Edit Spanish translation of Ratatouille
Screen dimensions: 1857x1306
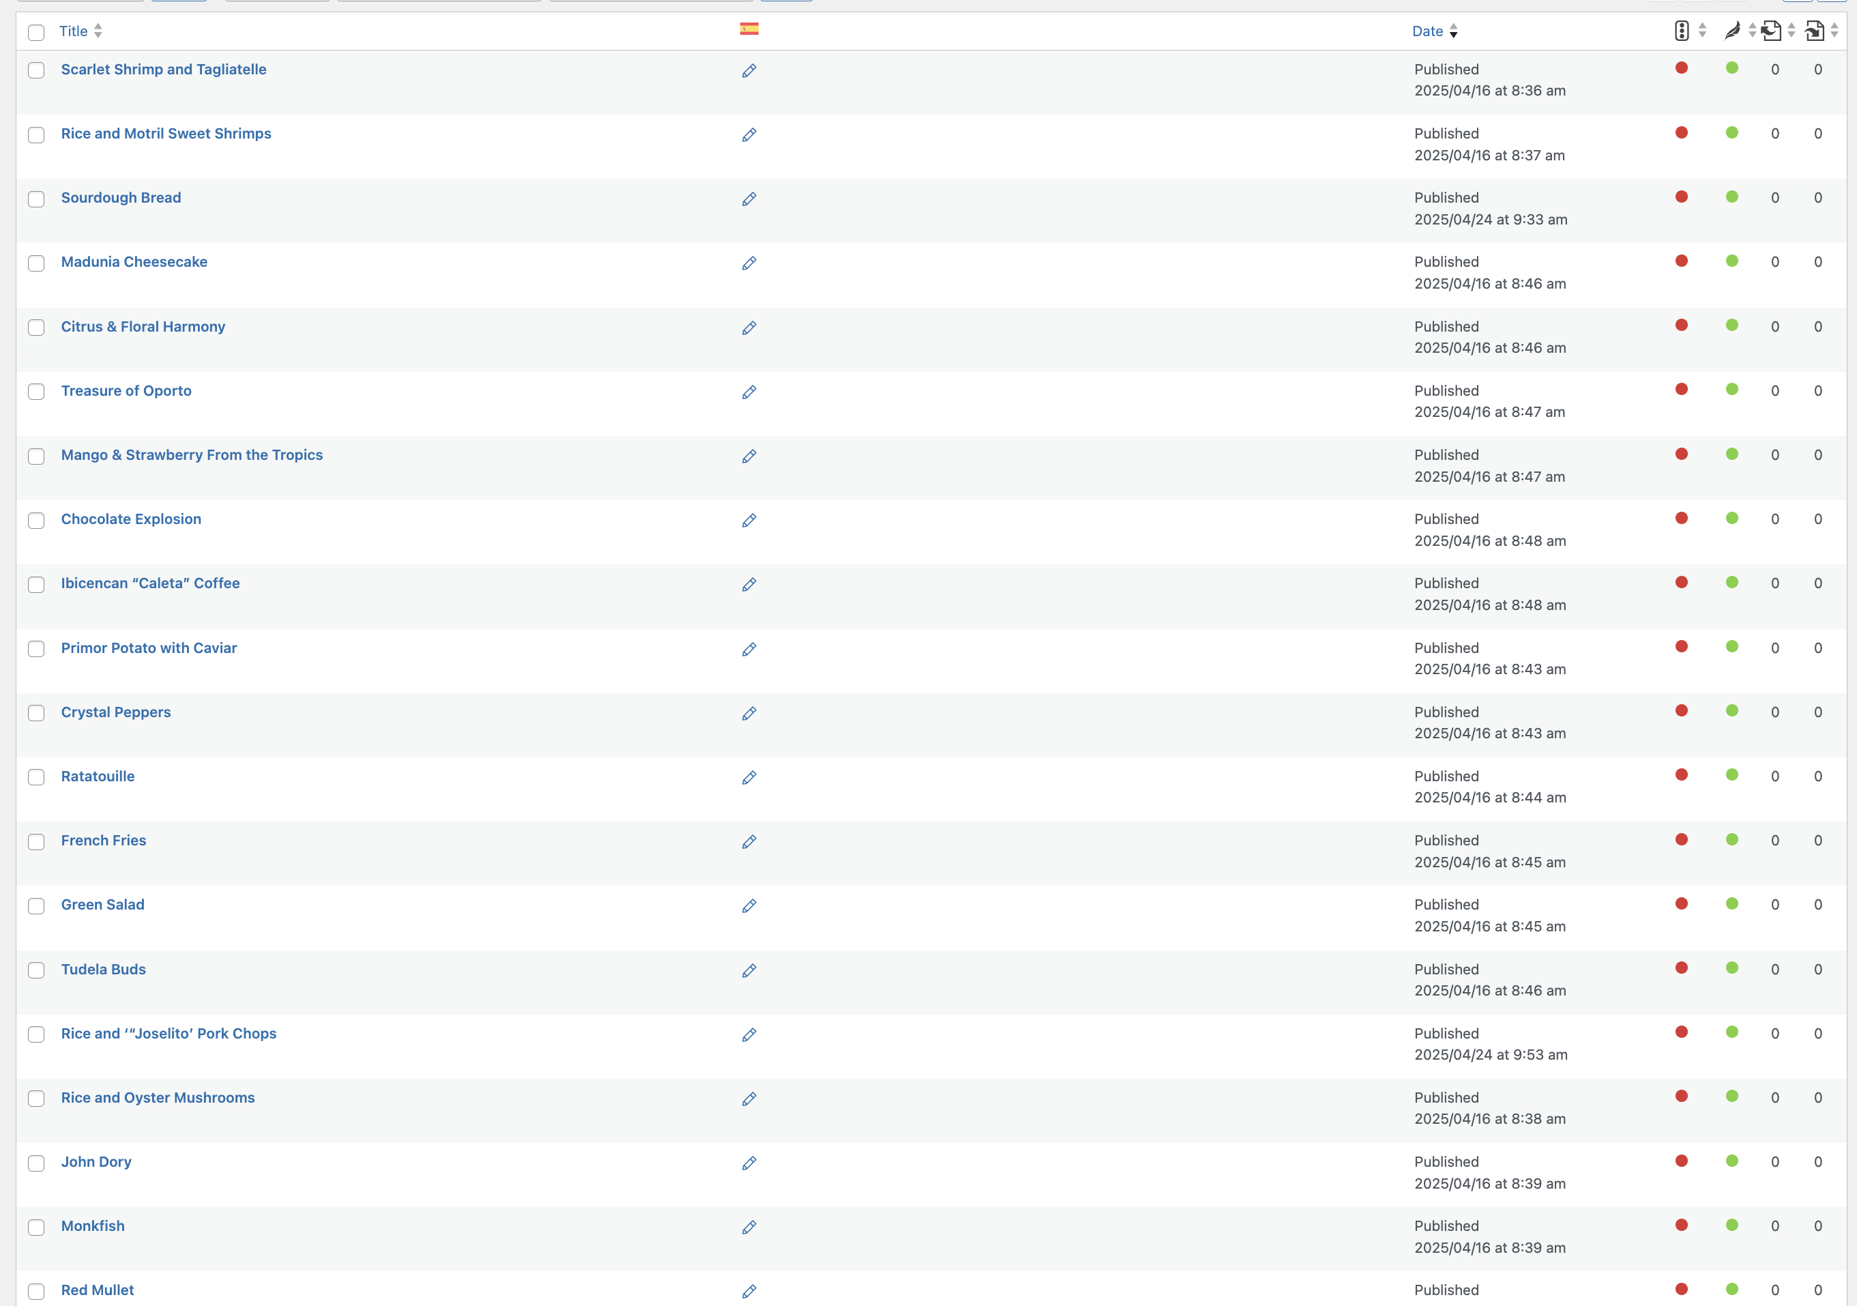749,778
